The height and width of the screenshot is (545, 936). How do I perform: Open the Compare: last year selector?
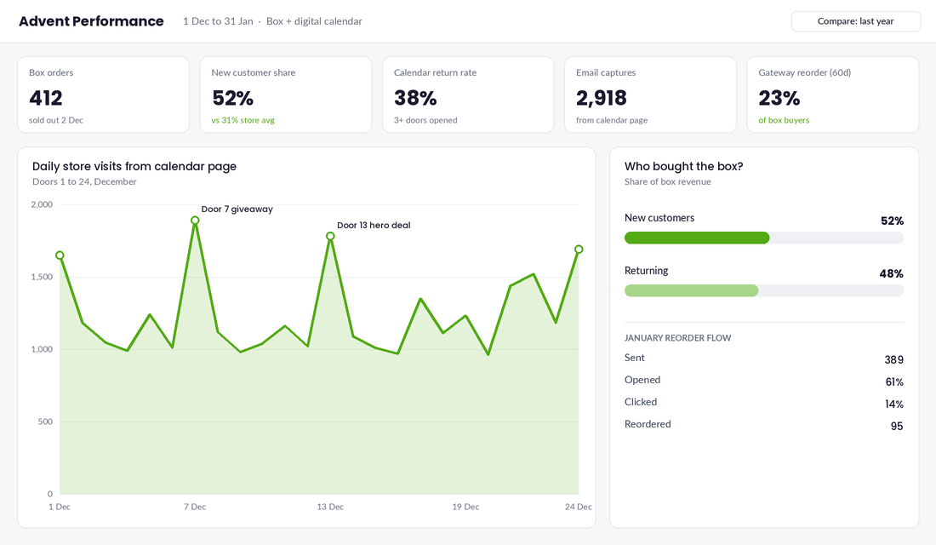[x=855, y=21]
